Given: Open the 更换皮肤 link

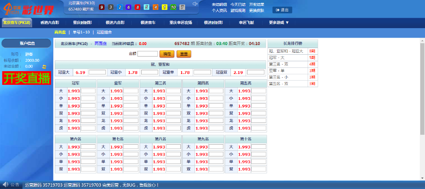Looking at the screenshot, I should point(257,10).
